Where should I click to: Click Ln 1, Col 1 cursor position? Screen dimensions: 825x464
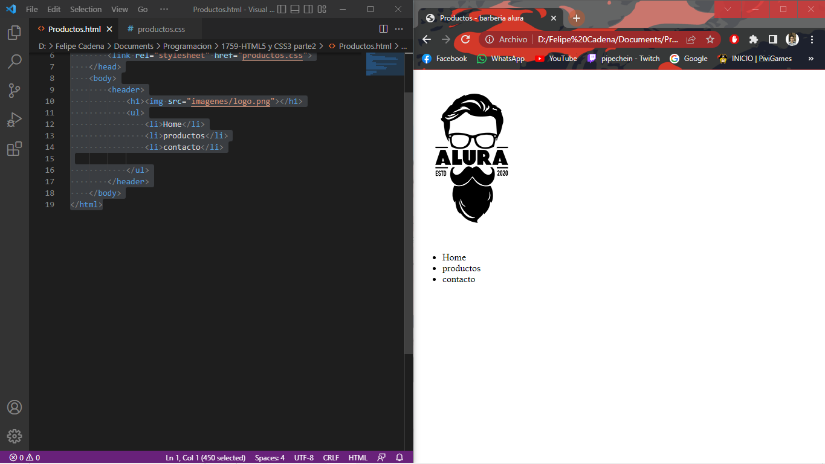click(205, 457)
